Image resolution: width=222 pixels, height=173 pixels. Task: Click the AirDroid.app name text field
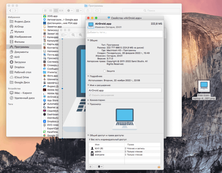tap(124, 90)
